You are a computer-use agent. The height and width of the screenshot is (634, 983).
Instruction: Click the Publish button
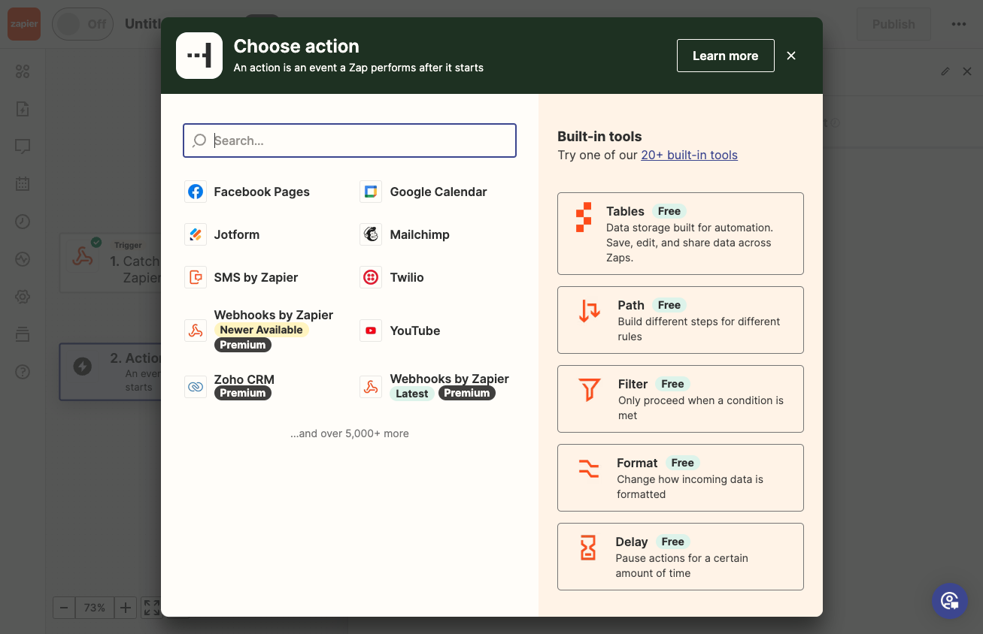893,24
